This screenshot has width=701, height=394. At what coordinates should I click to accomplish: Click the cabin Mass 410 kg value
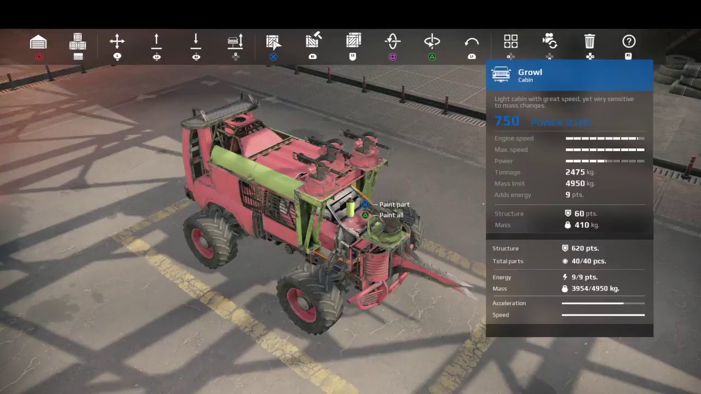click(x=582, y=225)
